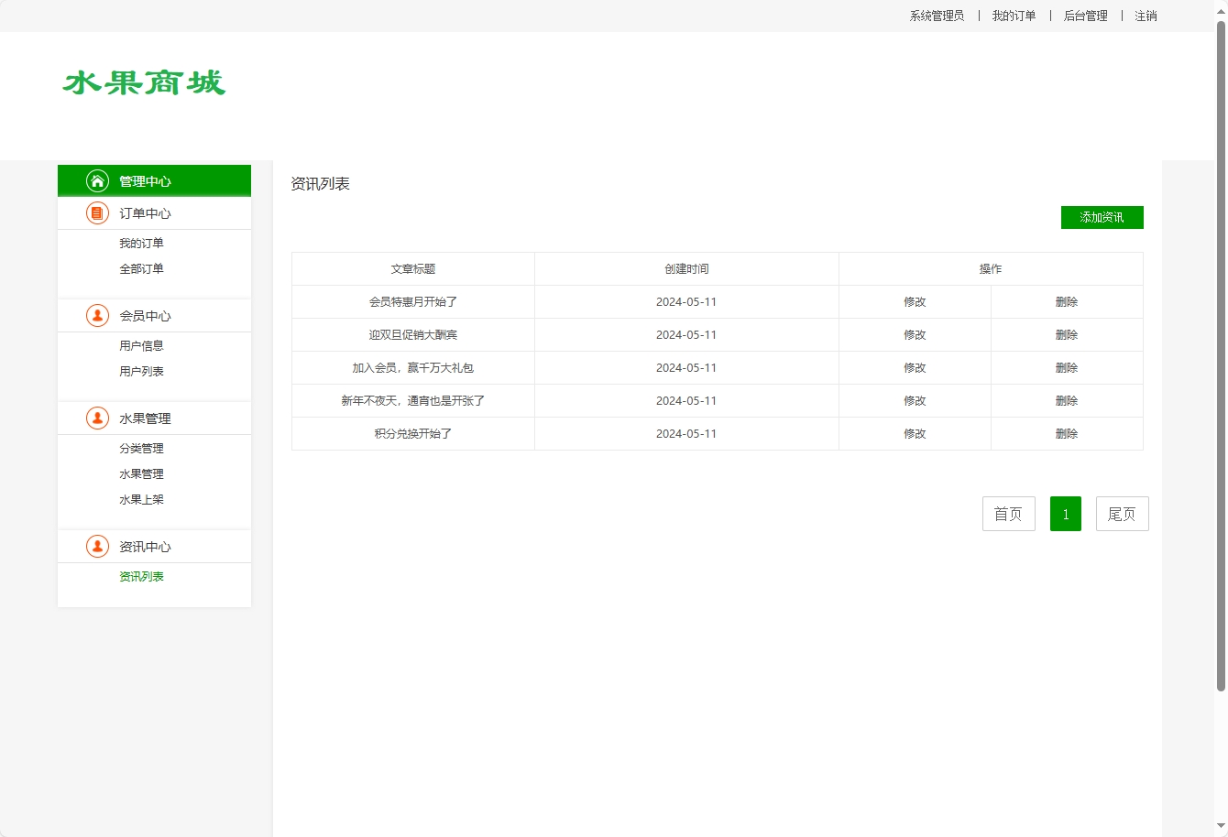The image size is (1228, 837).
Task: Click the 添加资讯 button
Action: point(1102,217)
